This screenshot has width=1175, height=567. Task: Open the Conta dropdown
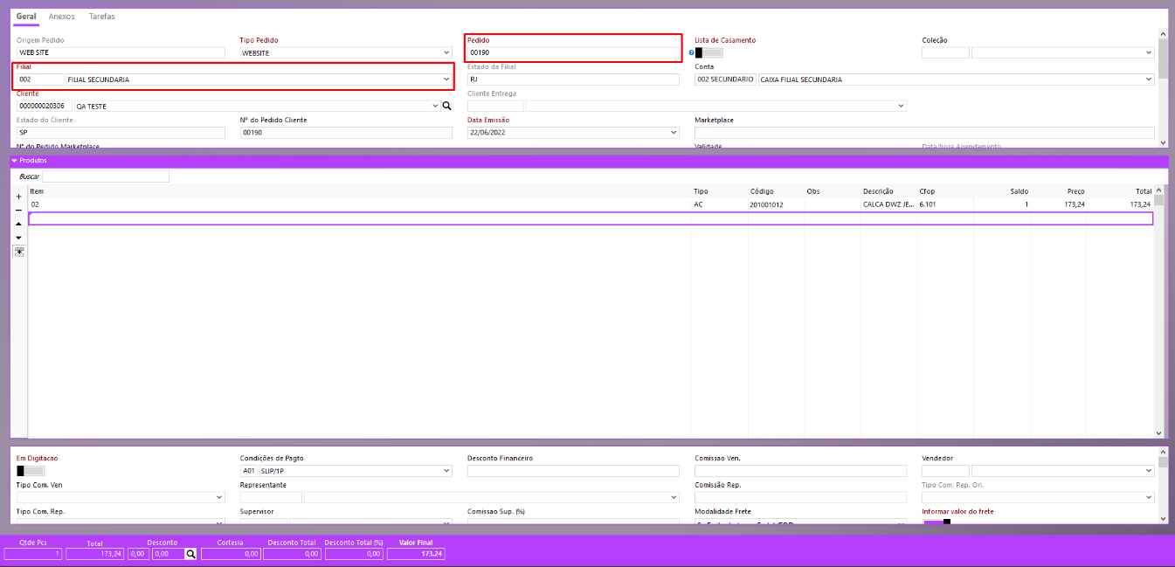[1149, 80]
